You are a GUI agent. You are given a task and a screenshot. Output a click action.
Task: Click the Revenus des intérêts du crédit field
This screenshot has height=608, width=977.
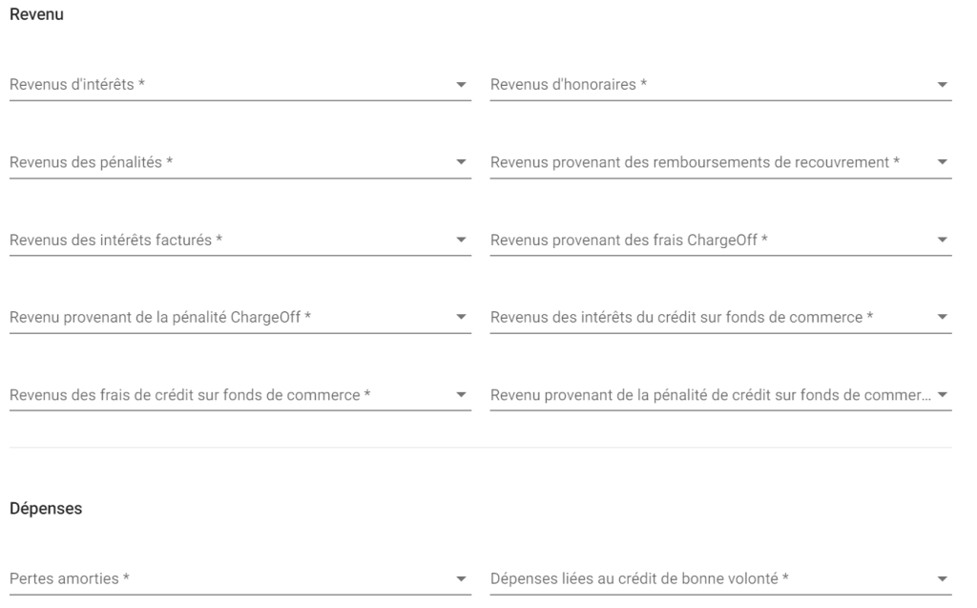point(721,318)
